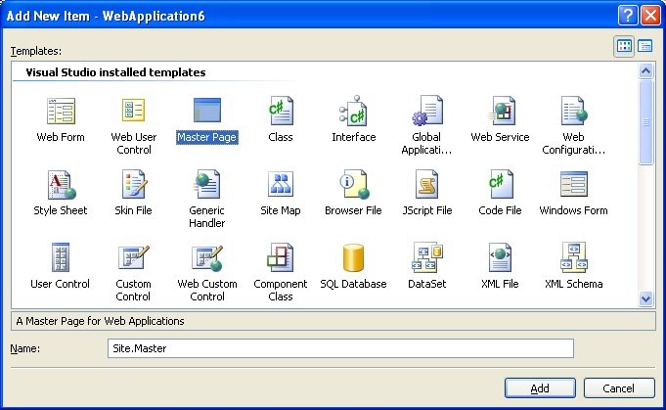Switch to small icons list view

tap(644, 46)
